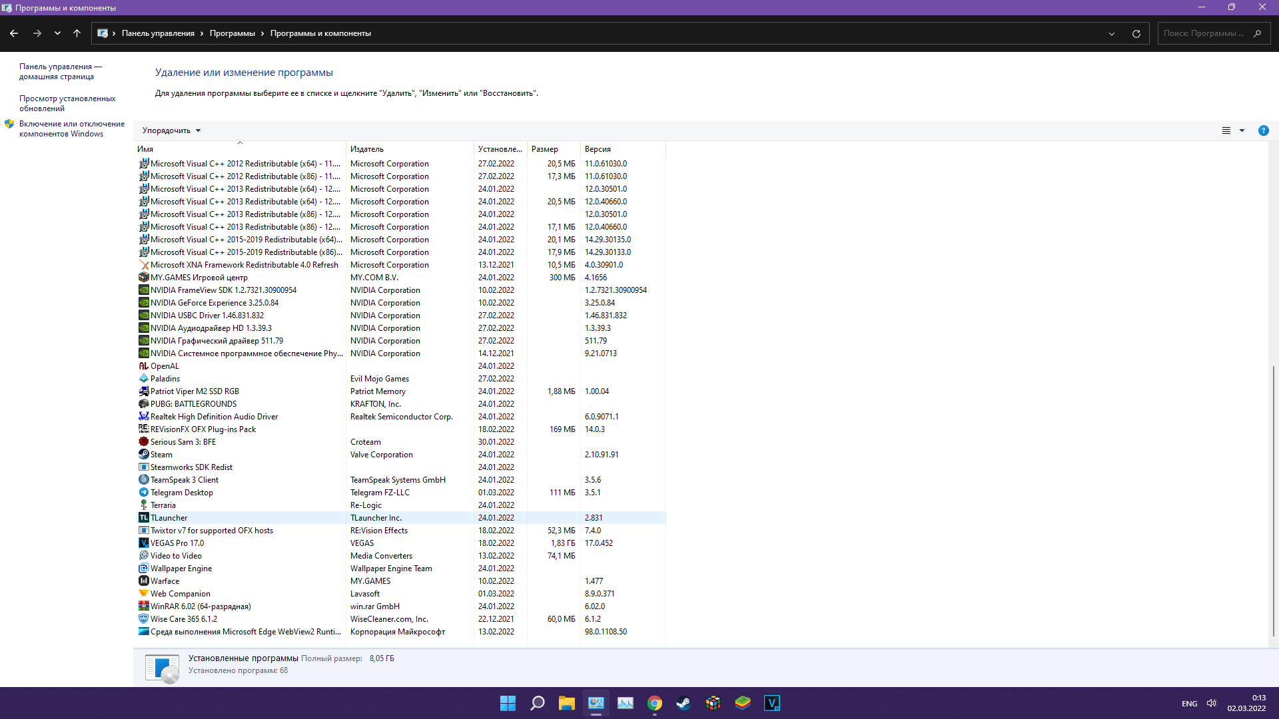Image resolution: width=1279 pixels, height=719 pixels.
Task: Open File Explorer from the taskbar
Action: pyautogui.click(x=567, y=703)
